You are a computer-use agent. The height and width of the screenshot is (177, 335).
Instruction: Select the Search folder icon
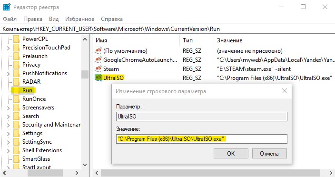pyautogui.click(x=16, y=116)
